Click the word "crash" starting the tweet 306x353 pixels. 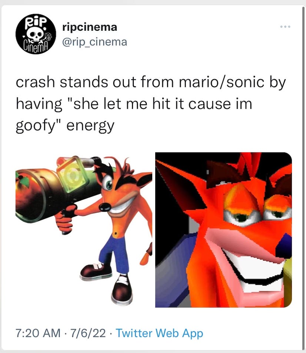pyautogui.click(x=35, y=83)
